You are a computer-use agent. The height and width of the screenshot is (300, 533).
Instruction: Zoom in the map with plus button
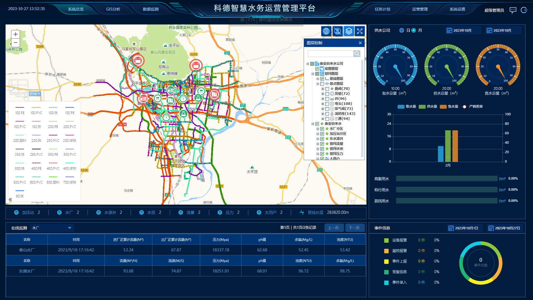(x=16, y=34)
